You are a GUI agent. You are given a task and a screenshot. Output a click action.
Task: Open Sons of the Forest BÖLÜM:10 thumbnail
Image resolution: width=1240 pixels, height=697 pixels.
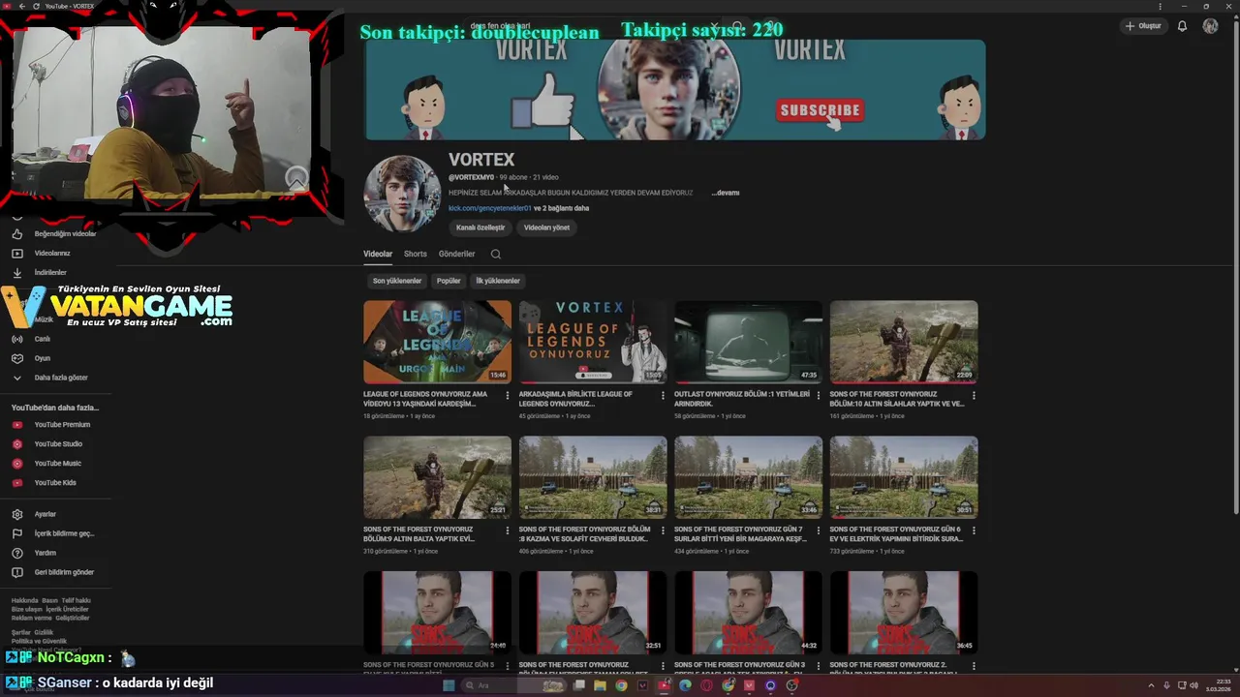(x=904, y=342)
